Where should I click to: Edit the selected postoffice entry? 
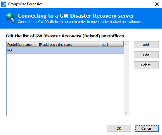coord(146,55)
